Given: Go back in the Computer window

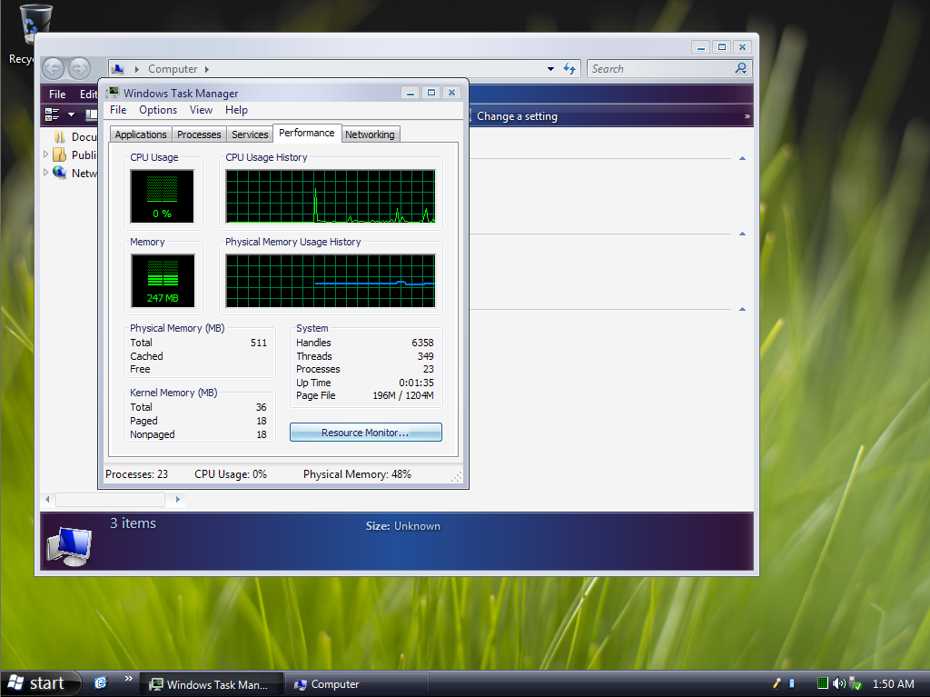Looking at the screenshot, I should point(54,69).
